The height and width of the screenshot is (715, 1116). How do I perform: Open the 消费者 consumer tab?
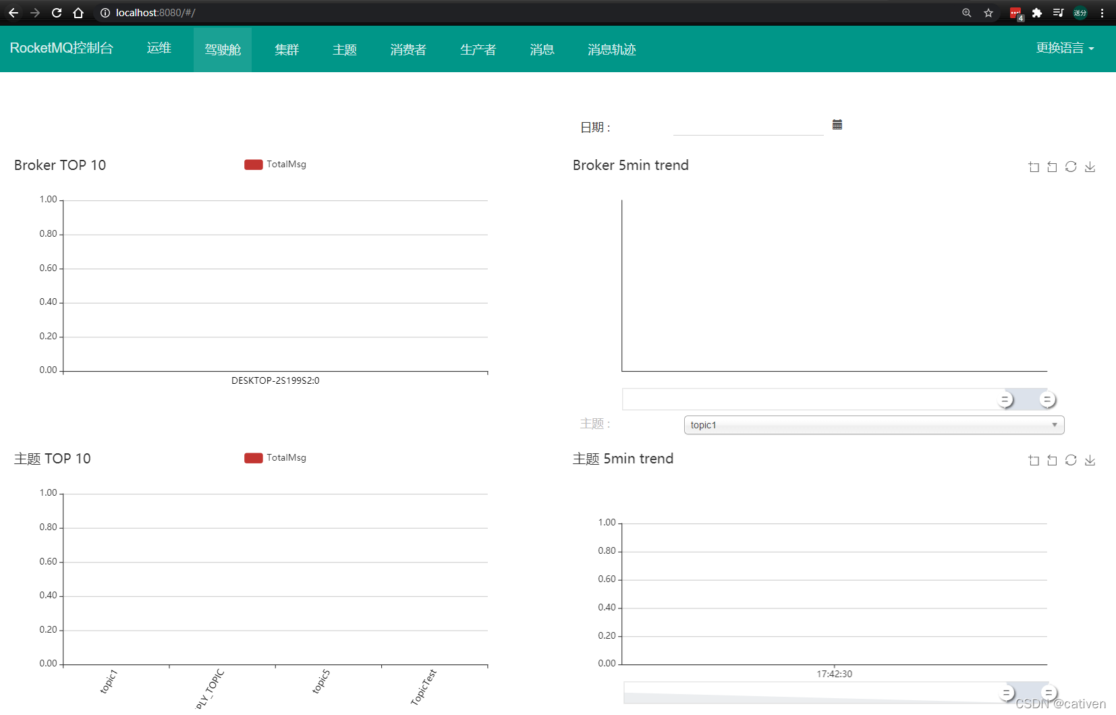408,49
